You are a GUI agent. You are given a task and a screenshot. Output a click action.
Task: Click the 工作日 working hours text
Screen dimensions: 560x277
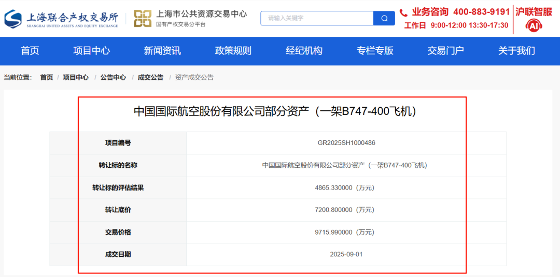coord(456,25)
